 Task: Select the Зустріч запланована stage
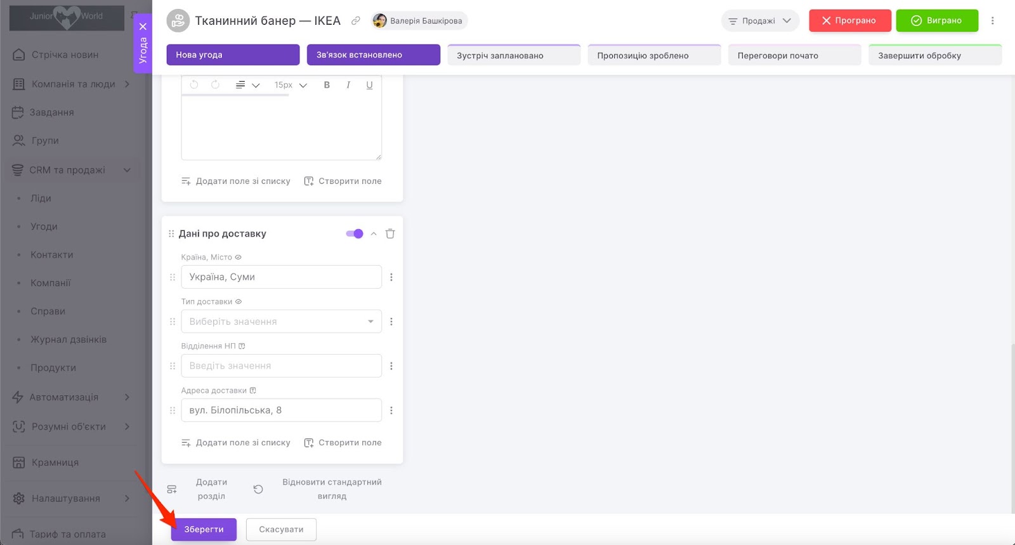514,55
